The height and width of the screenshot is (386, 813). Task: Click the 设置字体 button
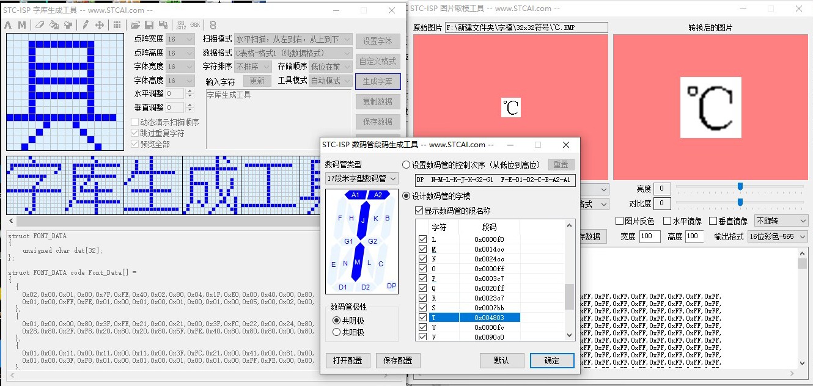point(378,41)
